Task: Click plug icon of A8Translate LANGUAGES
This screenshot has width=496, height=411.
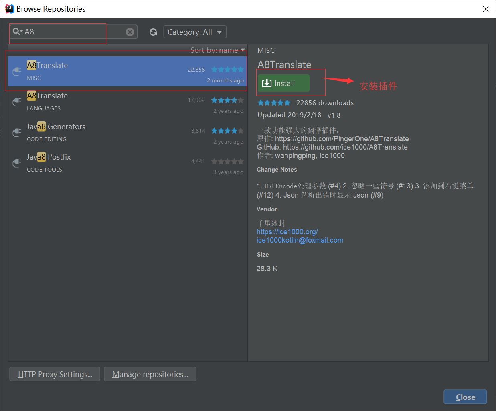Action: [x=17, y=102]
